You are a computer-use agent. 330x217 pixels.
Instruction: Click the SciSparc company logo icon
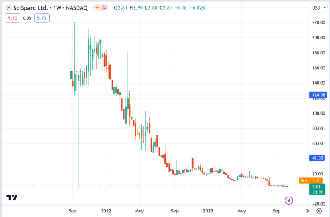pyautogui.click(x=8, y=8)
